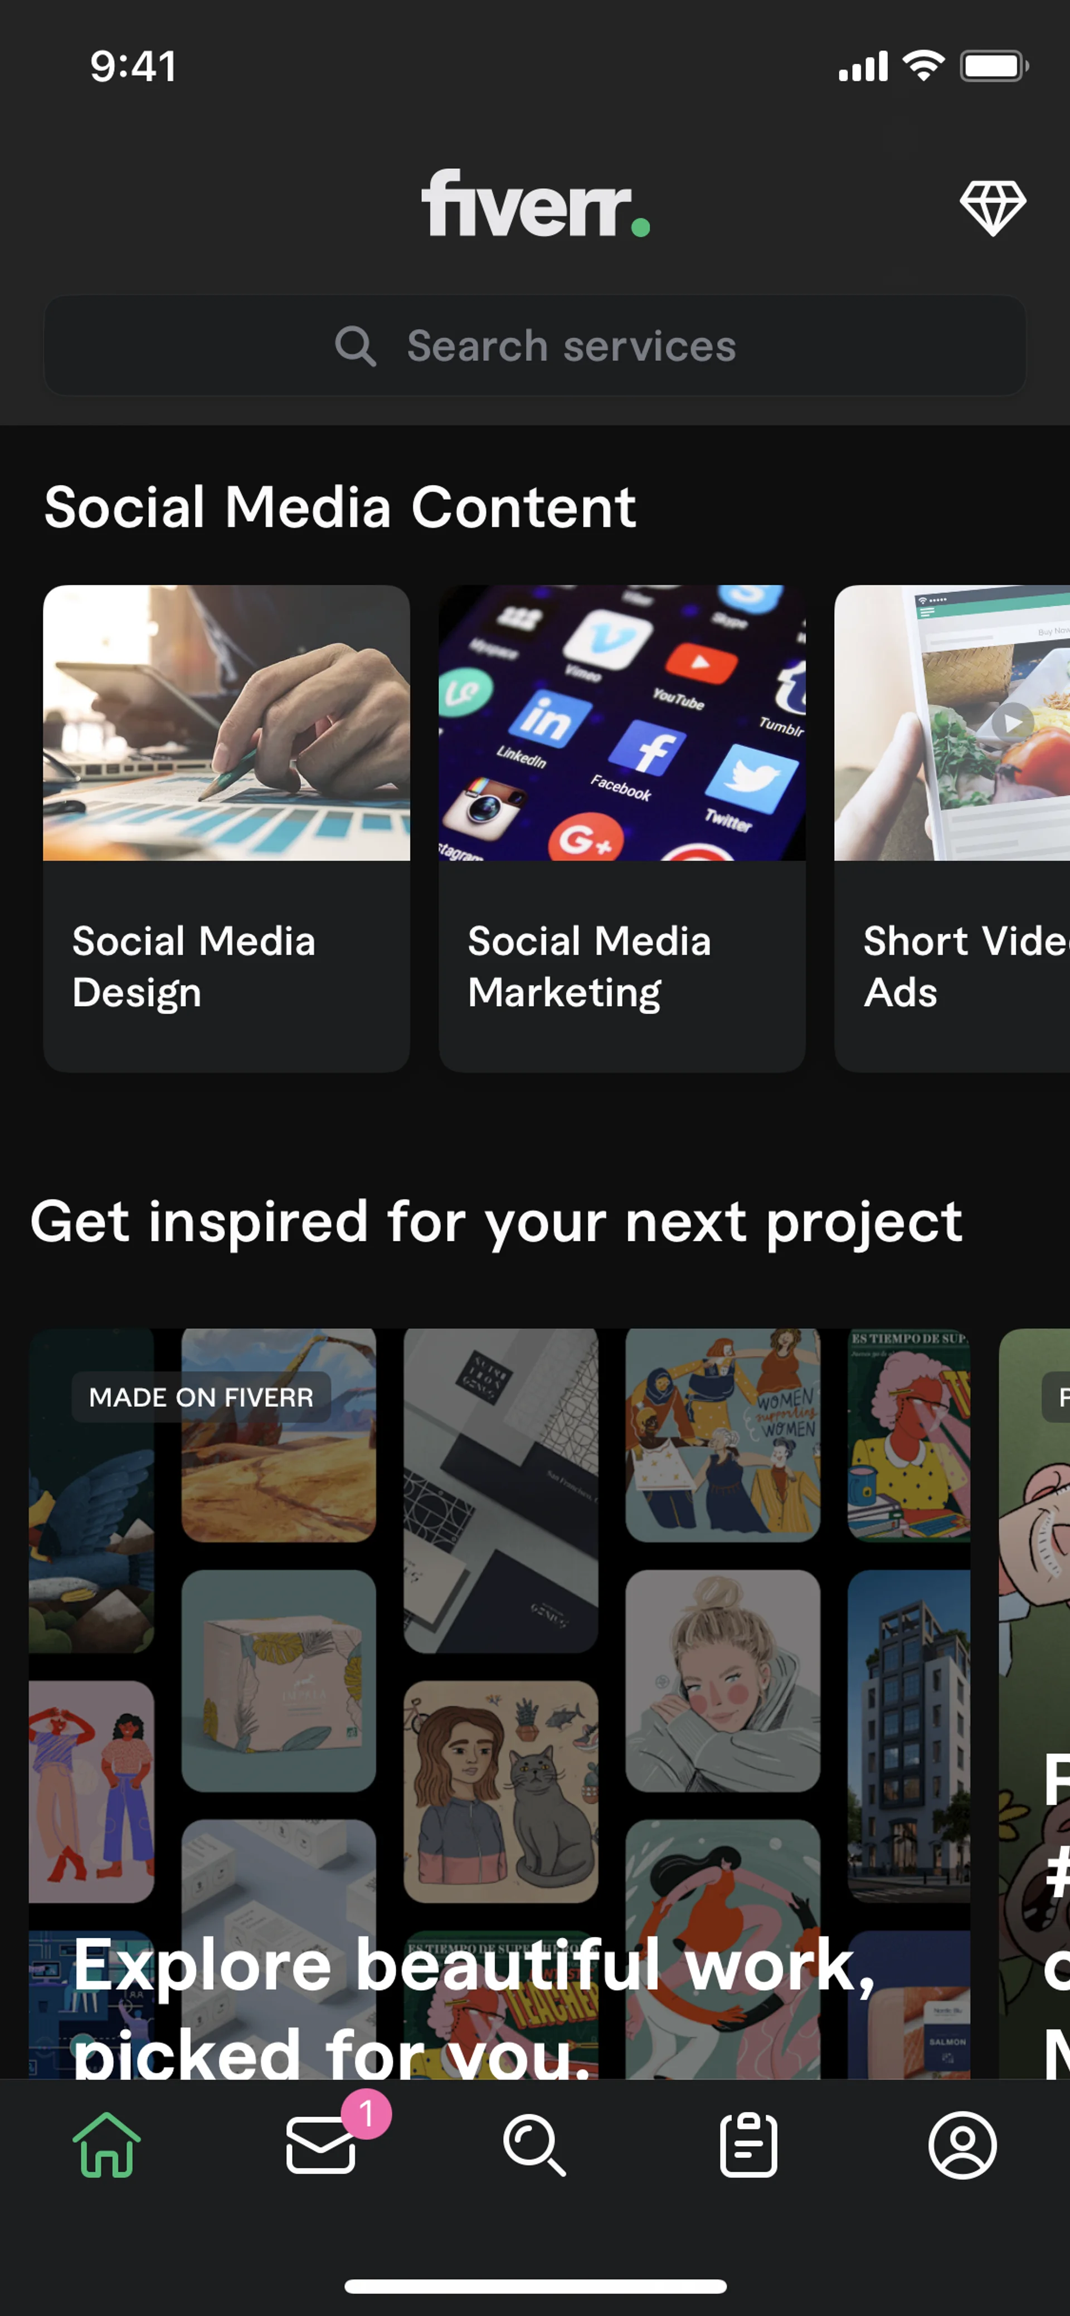Tap the pink notification badge on inbox
The image size is (1070, 2316).
pos(366,2114)
